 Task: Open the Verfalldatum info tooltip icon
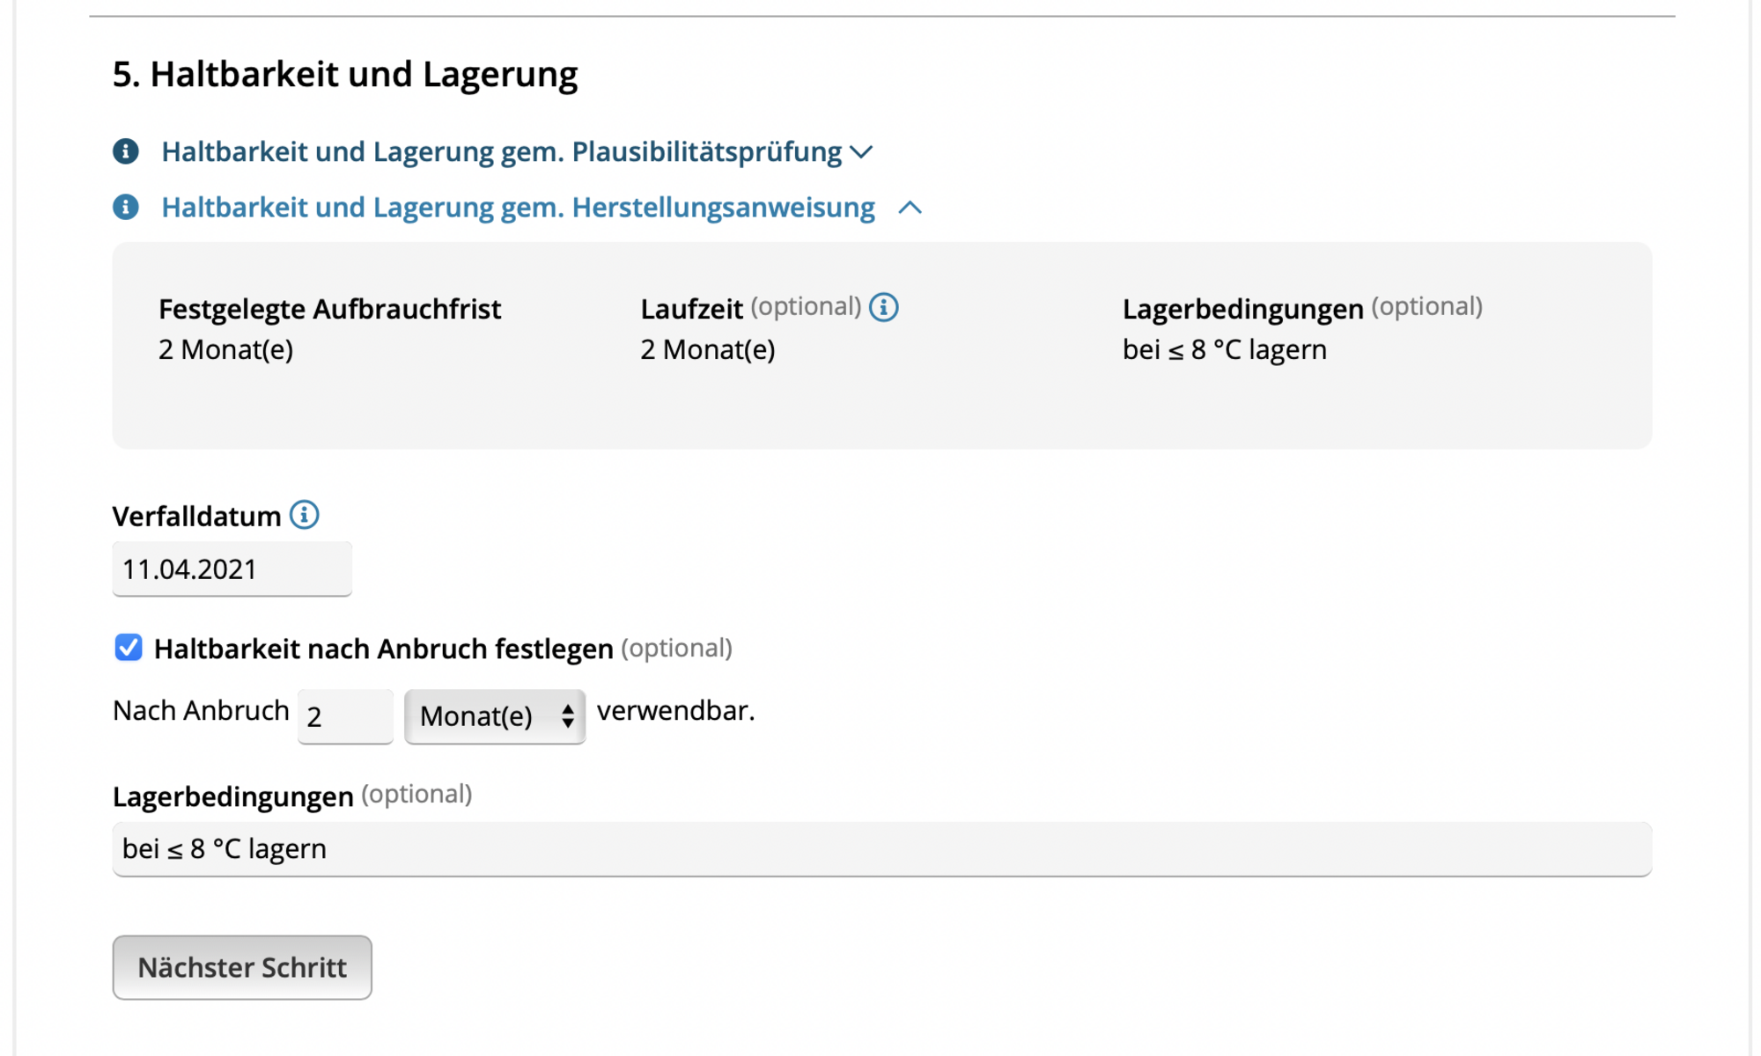point(305,515)
